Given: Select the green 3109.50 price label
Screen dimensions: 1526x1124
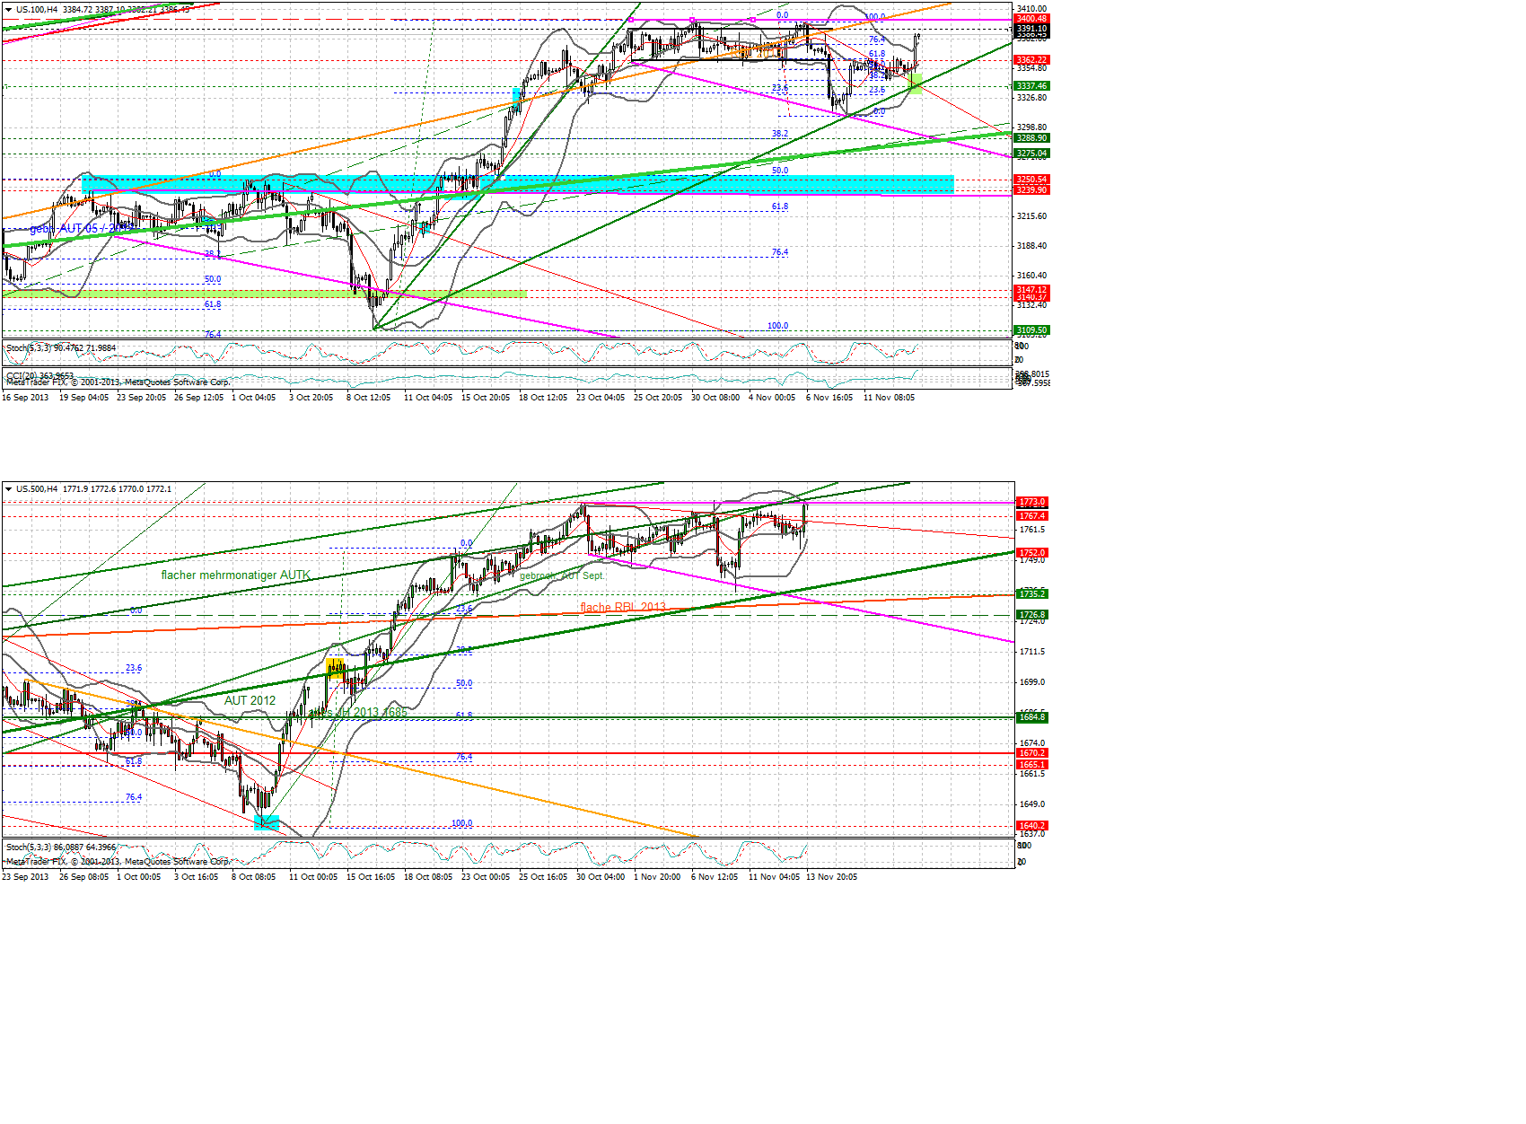Looking at the screenshot, I should click(x=1031, y=330).
